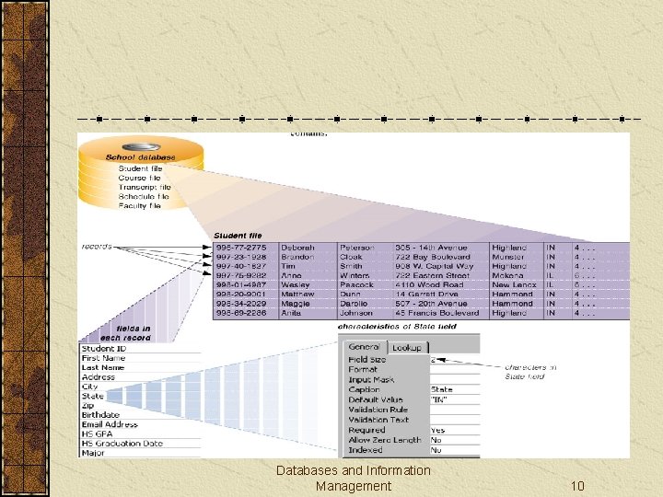Click city "New Lenox" in Wesley's row
Image resolution: width=663 pixels, height=497 pixels.
click(x=514, y=284)
